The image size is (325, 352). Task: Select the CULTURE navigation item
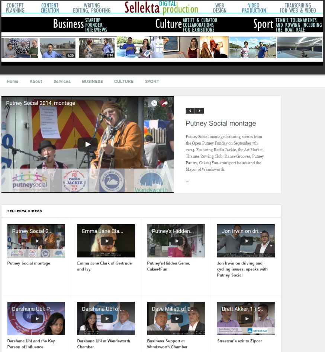123,82
